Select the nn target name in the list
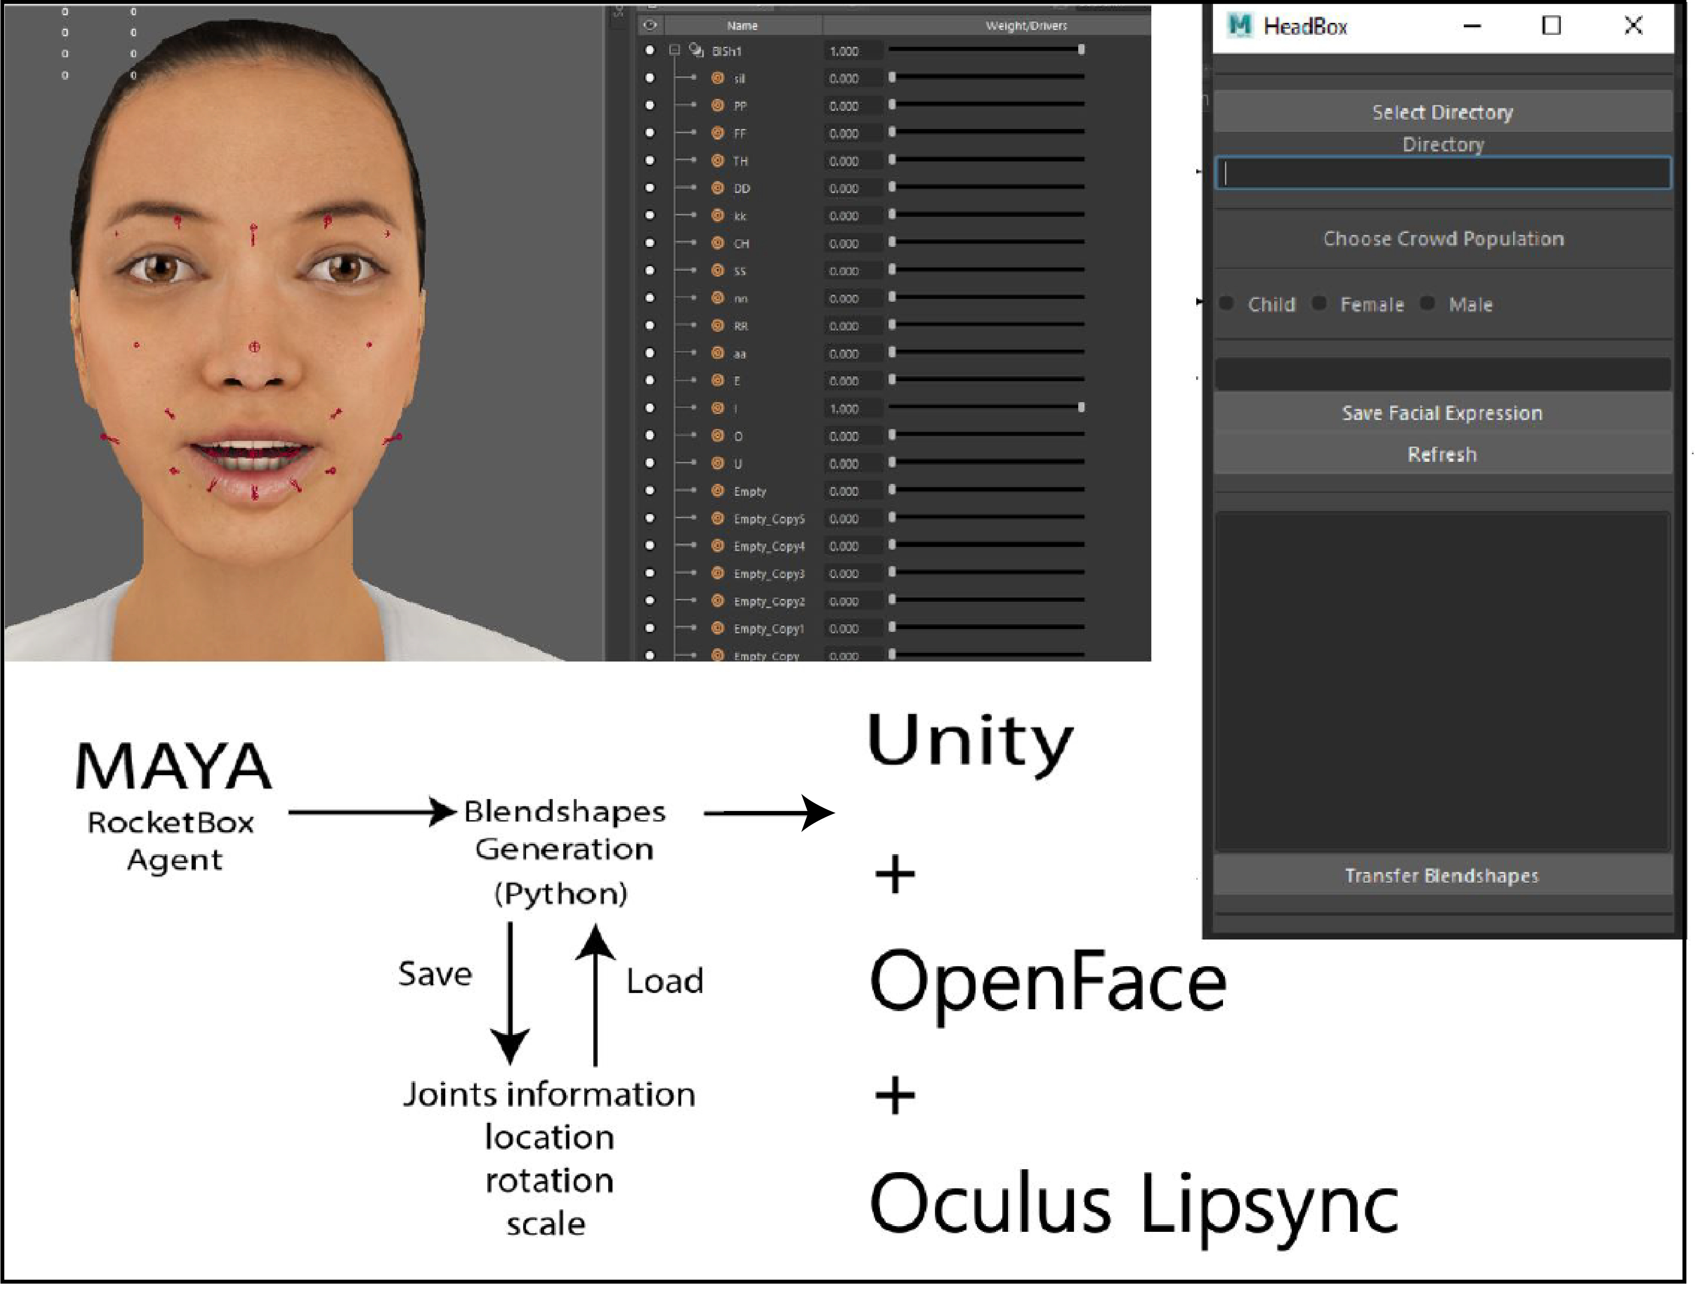The image size is (1695, 1292). pos(740,299)
